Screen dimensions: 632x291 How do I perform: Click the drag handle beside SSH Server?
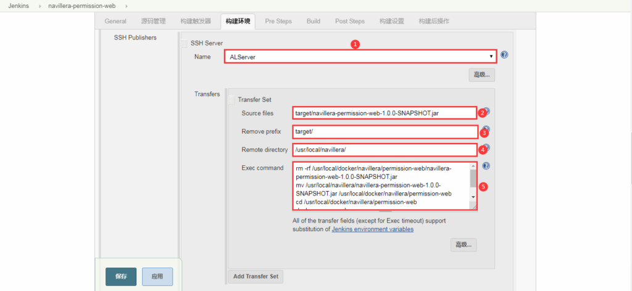tap(184, 43)
